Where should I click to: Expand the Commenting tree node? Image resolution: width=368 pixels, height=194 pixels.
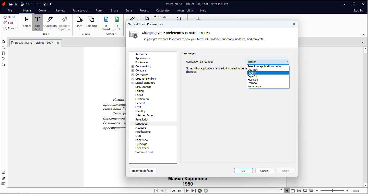point(133,66)
